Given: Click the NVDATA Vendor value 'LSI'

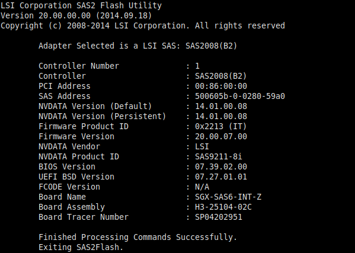Looking at the screenshot, I should (x=202, y=146).
